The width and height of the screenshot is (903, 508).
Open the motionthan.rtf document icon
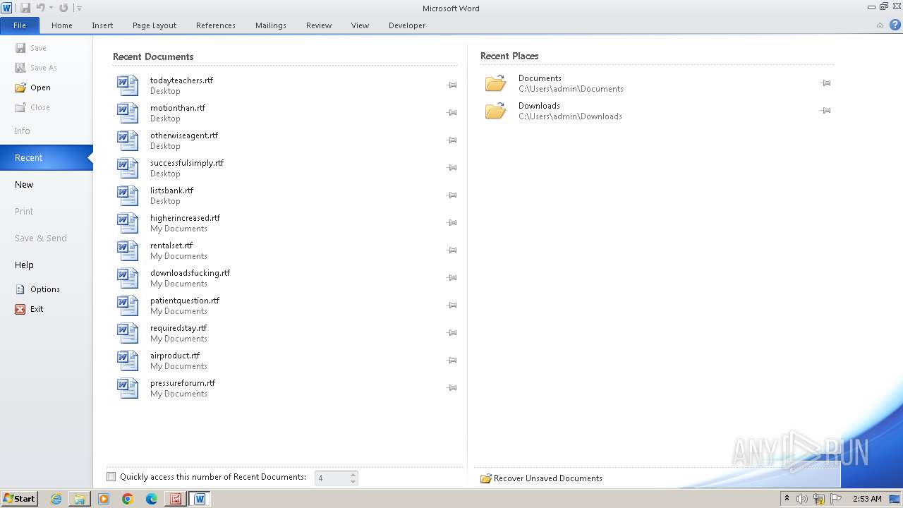(x=128, y=113)
